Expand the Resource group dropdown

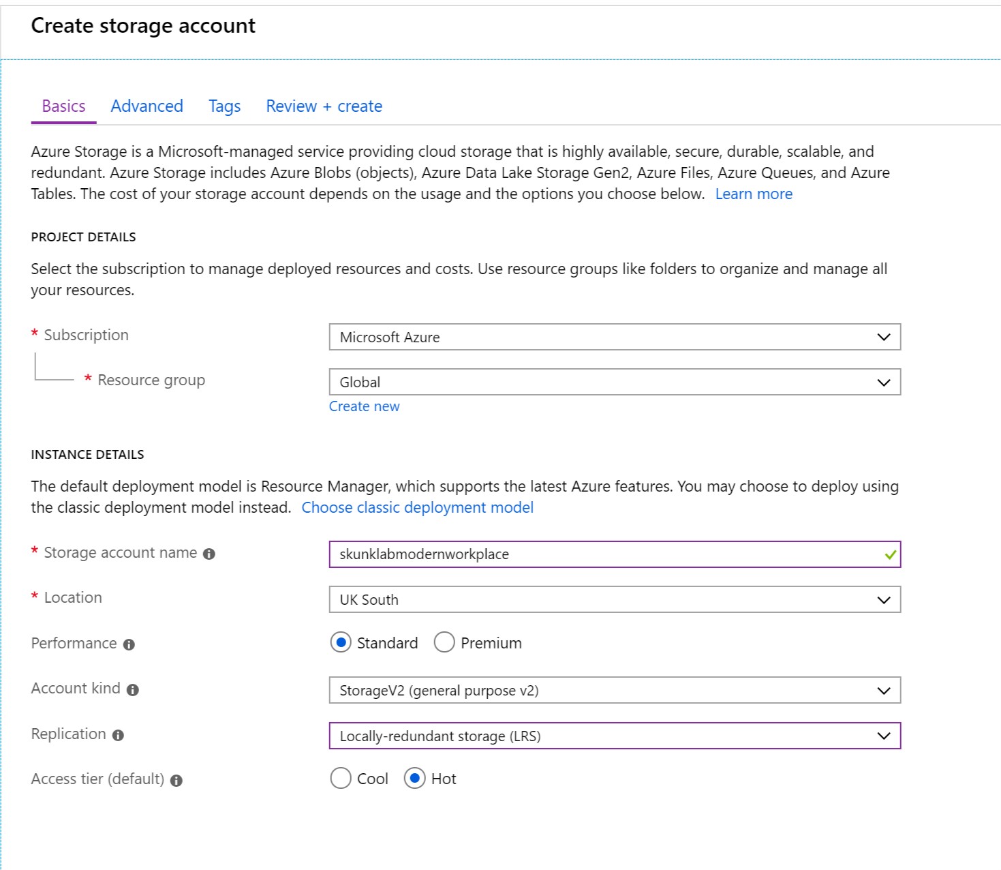pos(614,382)
